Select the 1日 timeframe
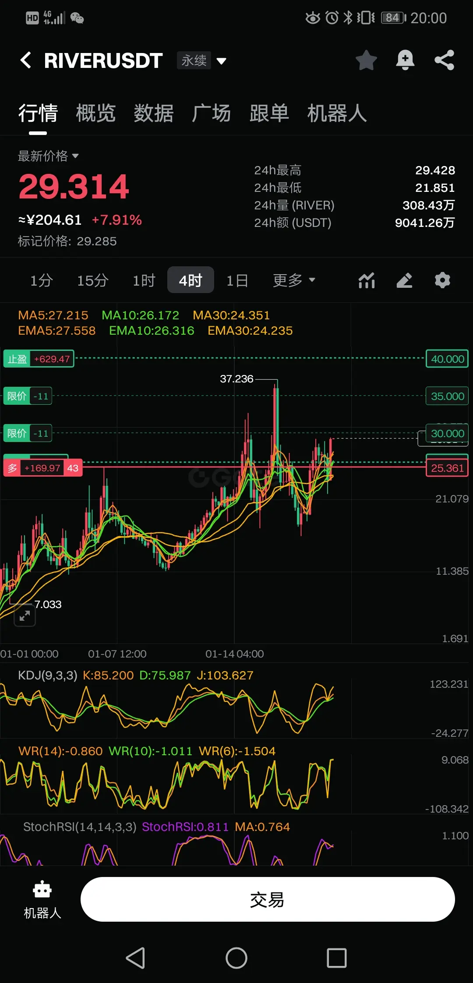The width and height of the screenshot is (473, 983). pyautogui.click(x=237, y=280)
